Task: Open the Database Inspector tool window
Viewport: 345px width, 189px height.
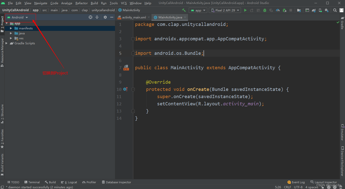Action: (x=116, y=182)
